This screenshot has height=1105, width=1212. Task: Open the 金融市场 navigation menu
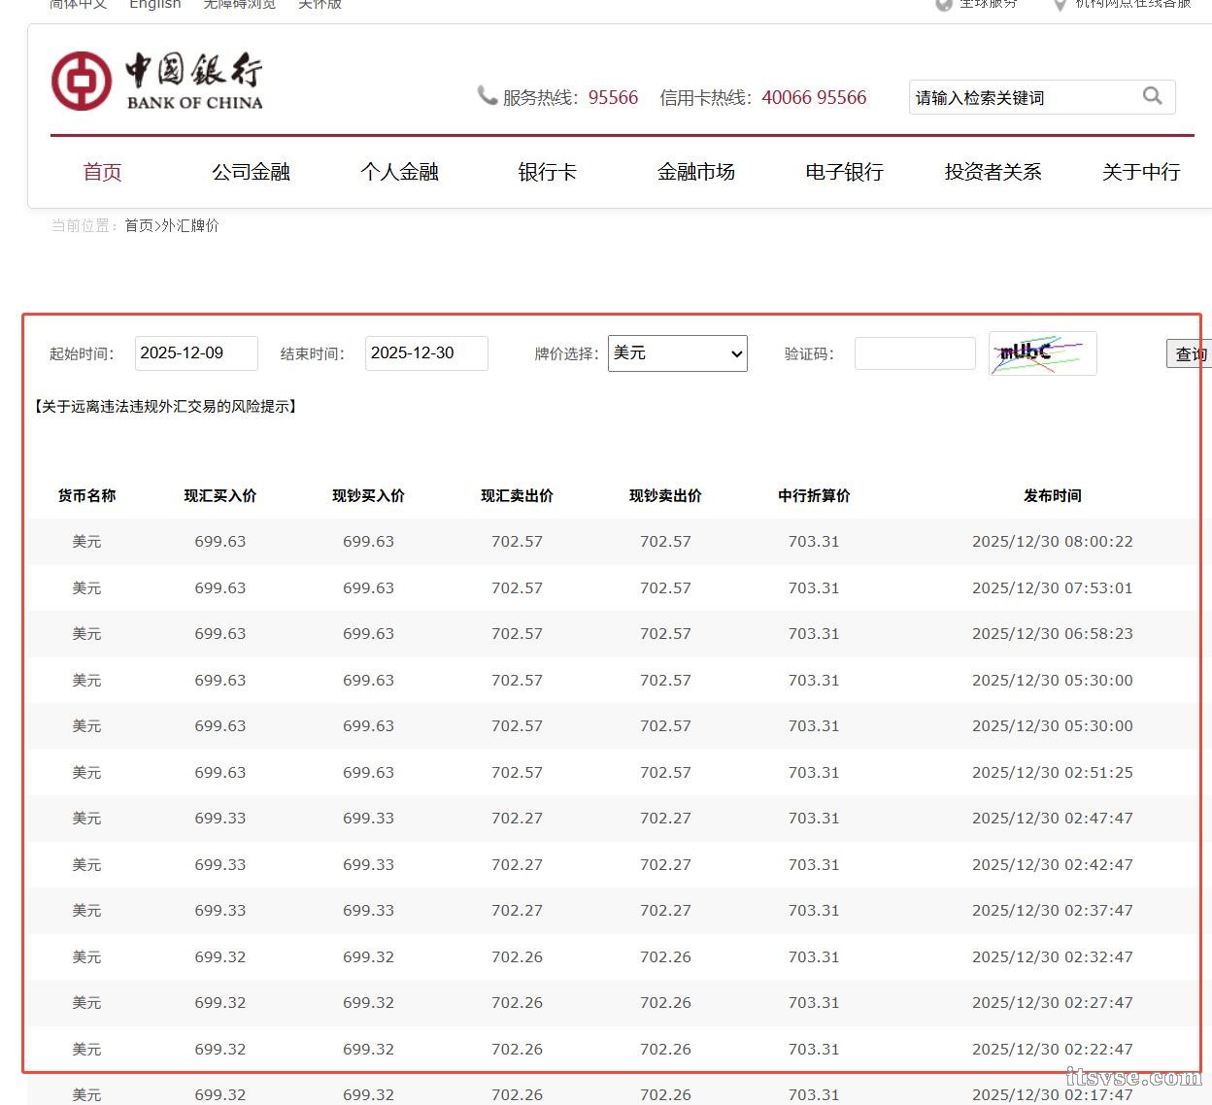pos(696,172)
